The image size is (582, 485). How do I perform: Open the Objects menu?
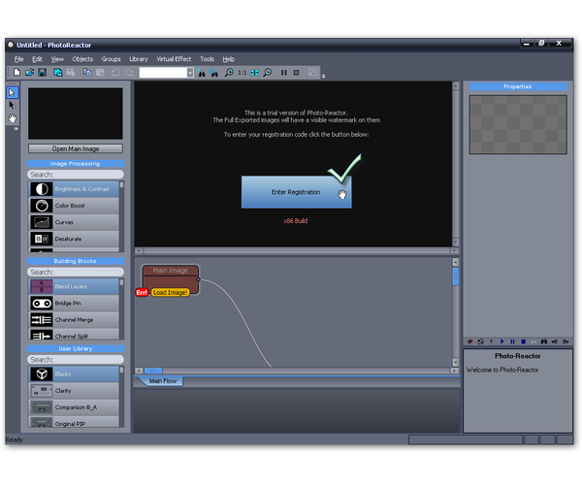click(82, 59)
